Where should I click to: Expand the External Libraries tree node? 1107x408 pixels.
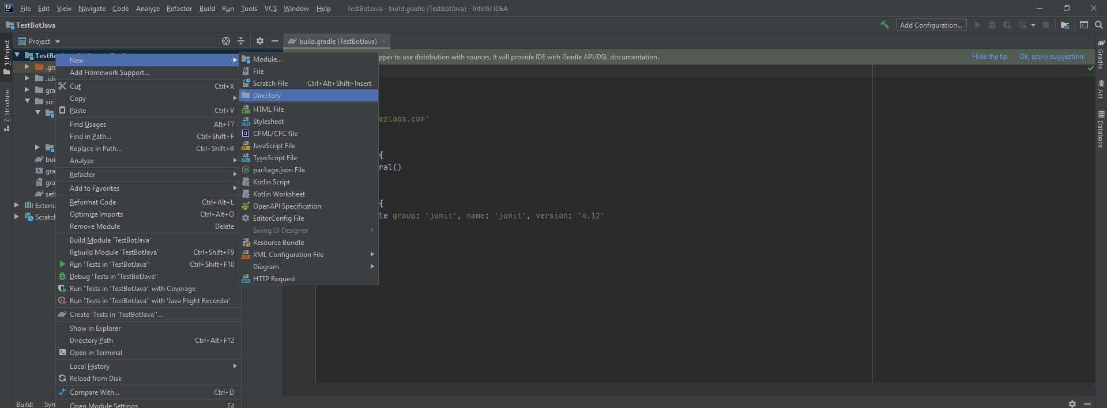pyautogui.click(x=17, y=205)
